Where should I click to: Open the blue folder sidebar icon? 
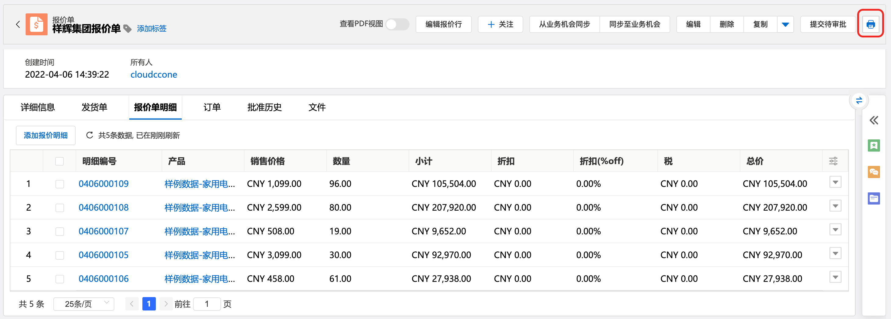point(874,198)
